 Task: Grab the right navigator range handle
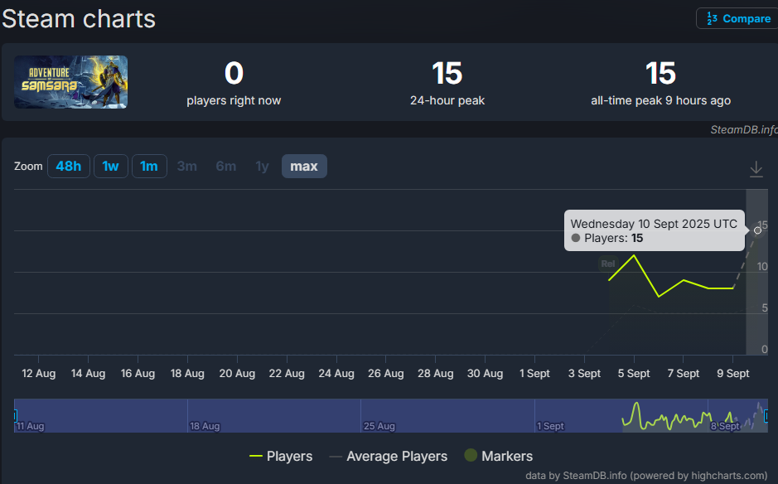[766, 415]
